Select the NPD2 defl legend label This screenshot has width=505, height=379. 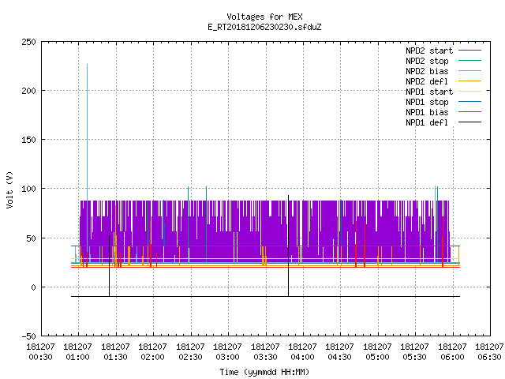click(427, 81)
